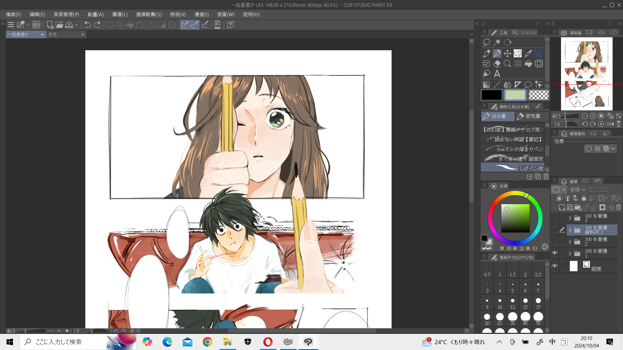The image size is (623, 350).
Task: Open the smartphone connection icon
Action: pos(217,25)
